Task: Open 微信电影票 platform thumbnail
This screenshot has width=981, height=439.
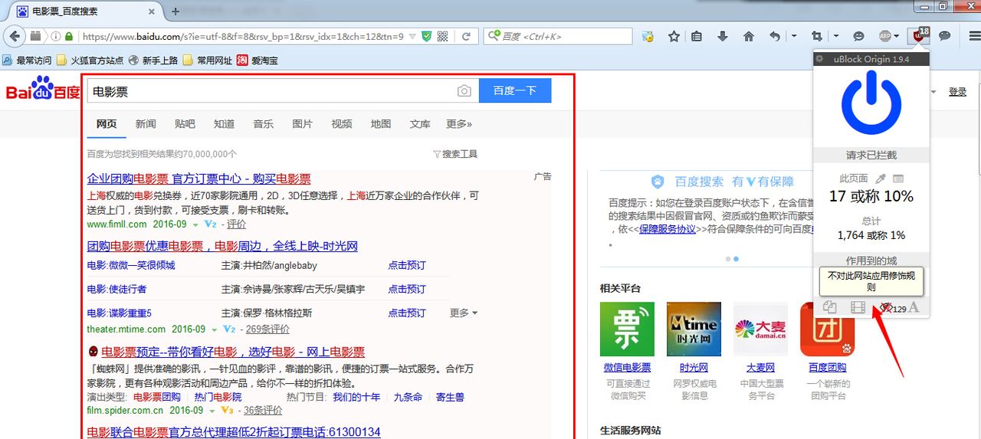Action: (627, 329)
